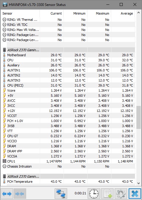Select the AUXTIN2 sensor row
The width and height of the screenshot is (142, 200).
68,75
